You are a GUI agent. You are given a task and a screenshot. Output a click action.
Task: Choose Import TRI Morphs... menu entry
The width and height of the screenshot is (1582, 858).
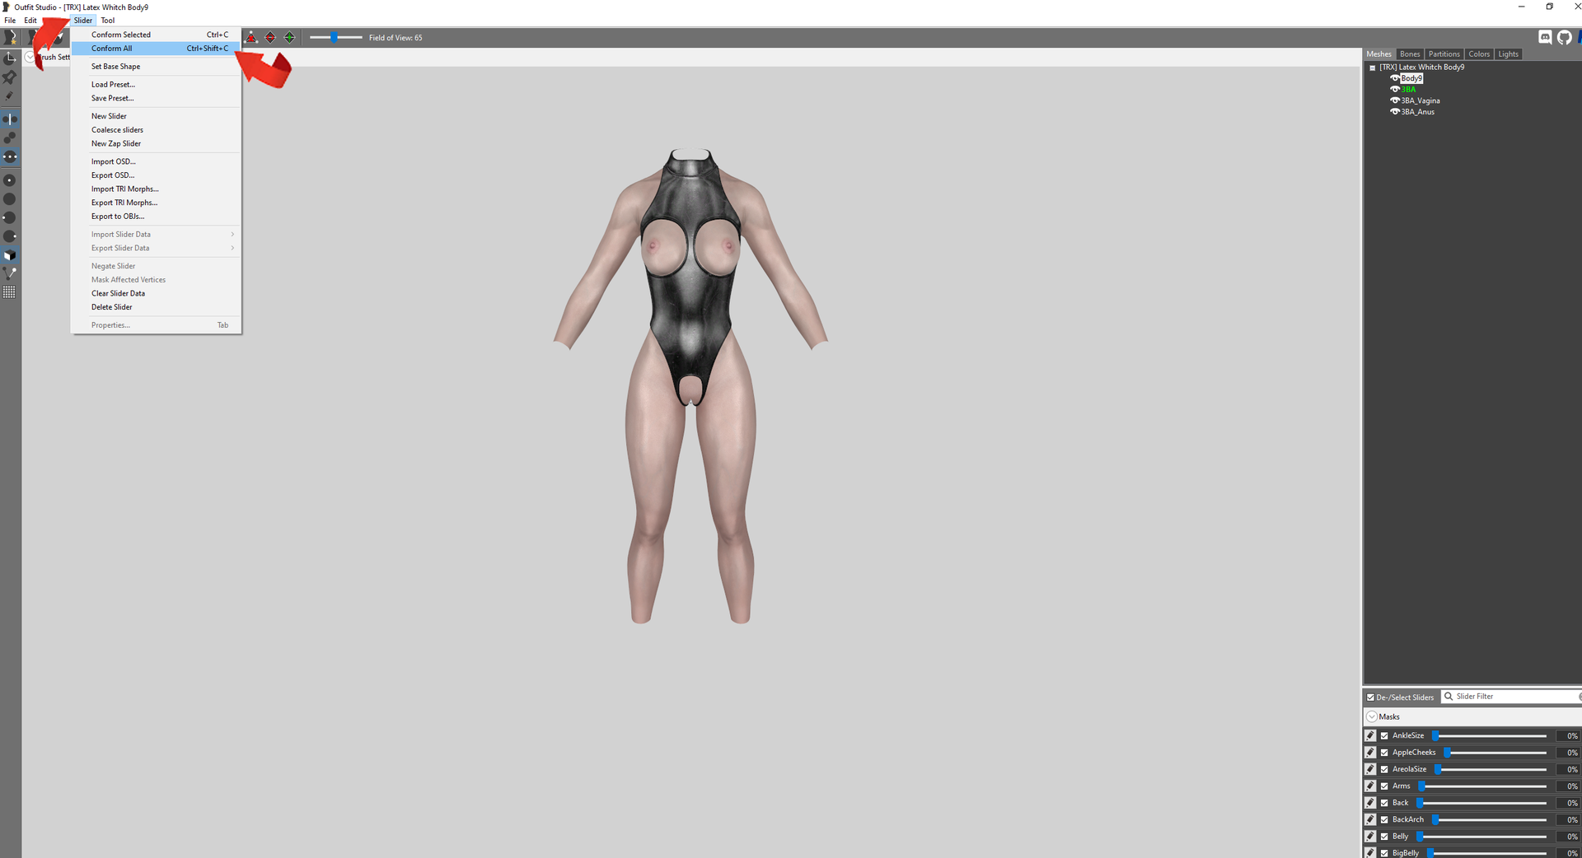click(156, 189)
